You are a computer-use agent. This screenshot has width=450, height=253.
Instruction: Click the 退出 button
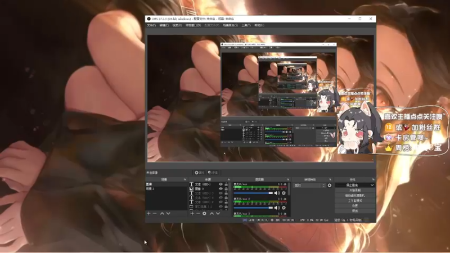click(x=355, y=211)
